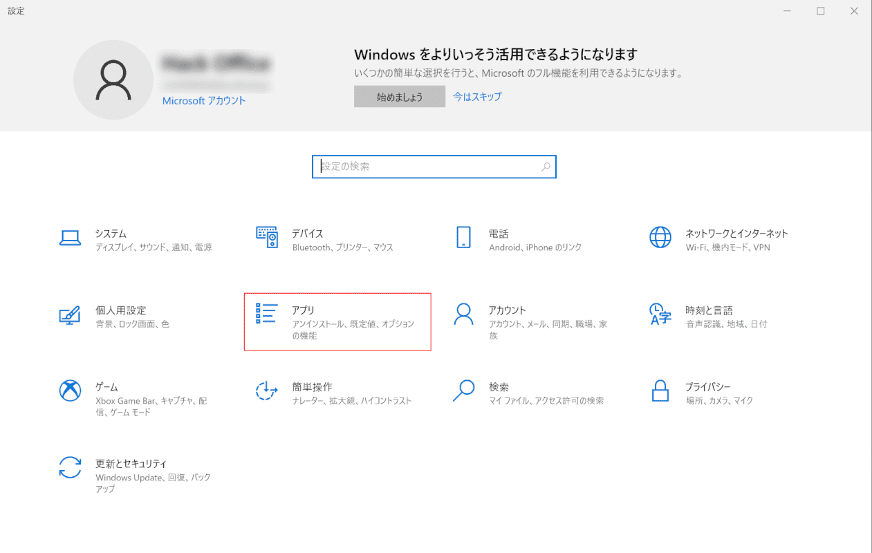Image resolution: width=872 pixels, height=553 pixels.
Task: Open the System laptop icon
Action: pos(70,238)
